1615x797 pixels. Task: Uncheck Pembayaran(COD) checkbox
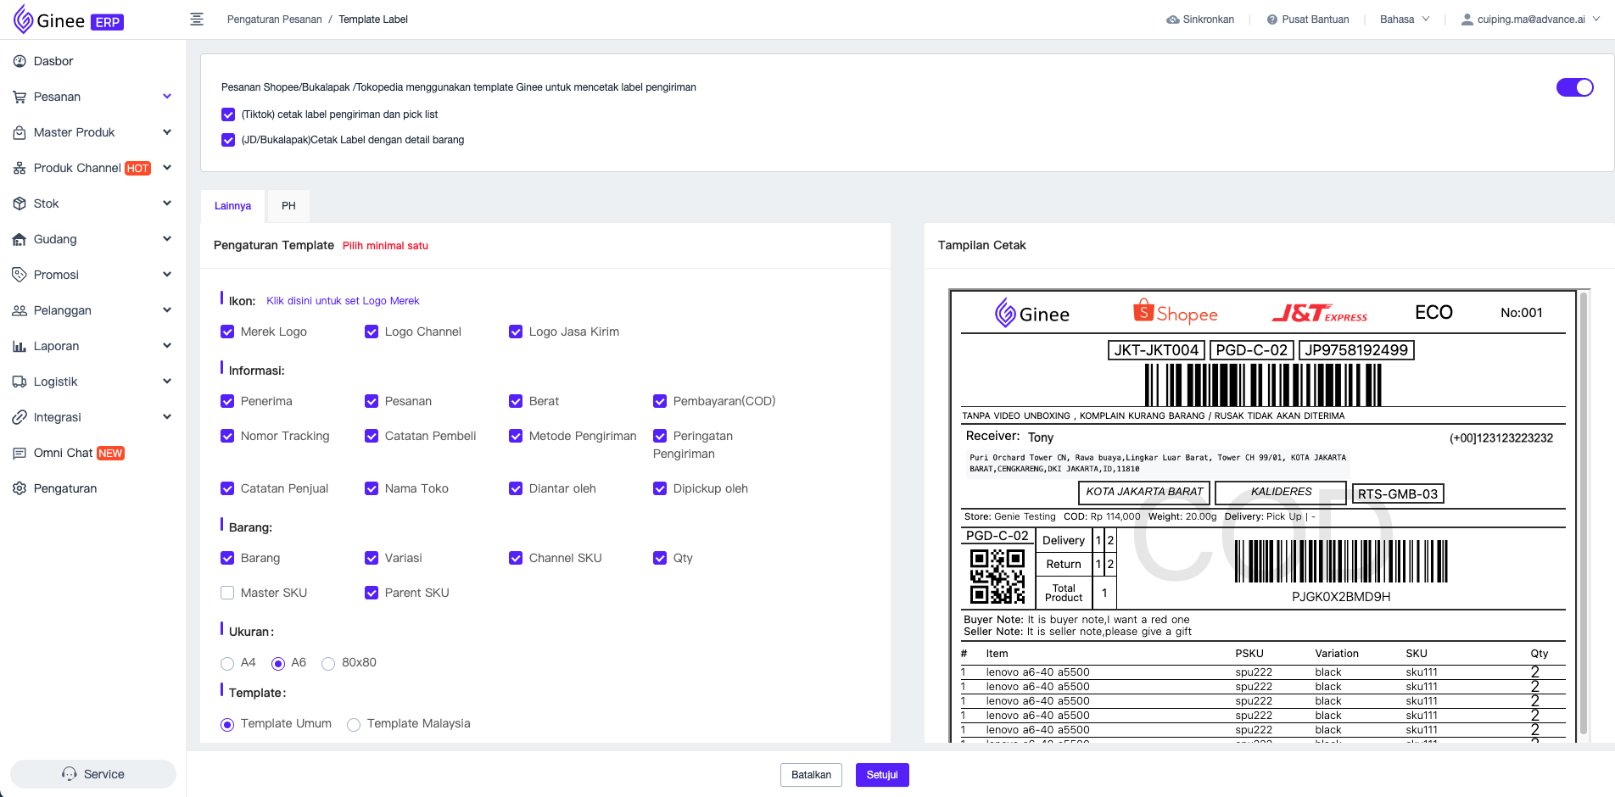tap(660, 401)
